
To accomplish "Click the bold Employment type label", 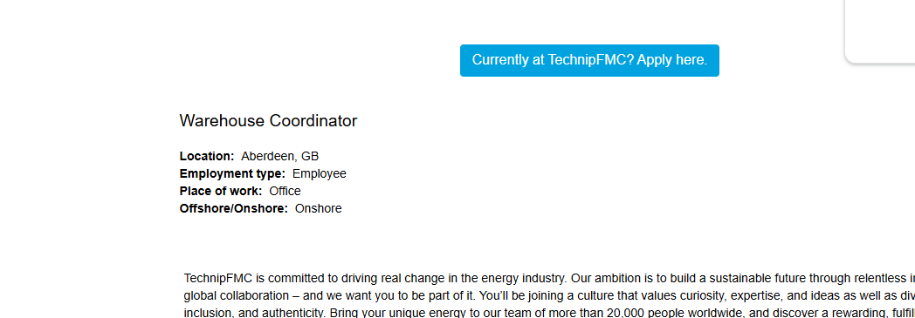I will 232,173.
